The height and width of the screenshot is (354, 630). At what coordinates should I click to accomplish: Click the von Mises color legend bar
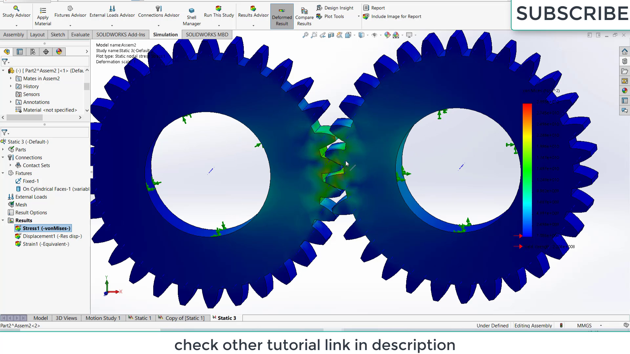click(x=527, y=170)
